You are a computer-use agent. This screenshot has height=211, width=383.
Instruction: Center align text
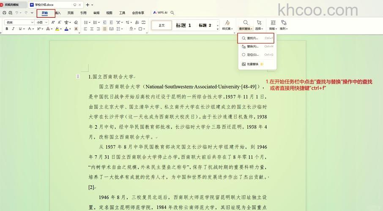tap(92, 29)
